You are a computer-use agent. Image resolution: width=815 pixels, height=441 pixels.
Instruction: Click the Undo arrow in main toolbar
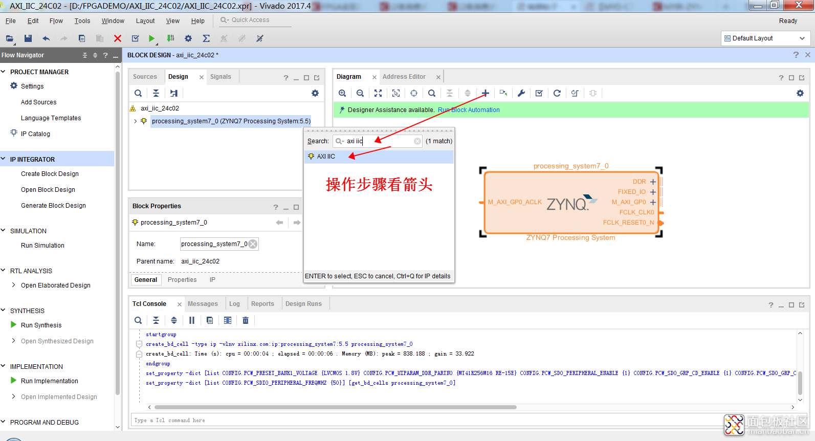point(46,38)
